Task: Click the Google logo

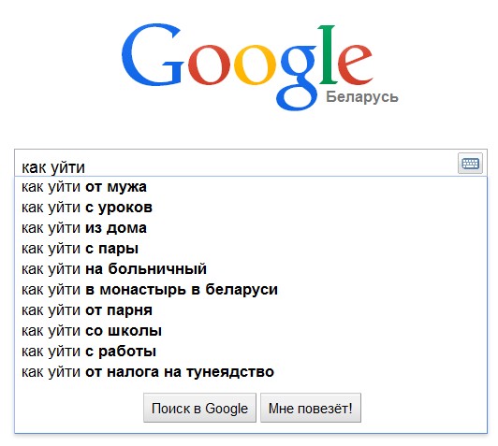Action: tap(247, 67)
